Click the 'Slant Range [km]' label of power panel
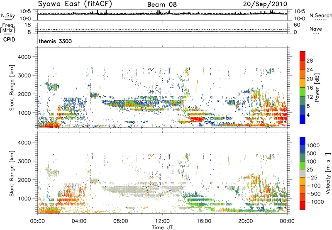This screenshot has width=332, height=230. coord(12,88)
